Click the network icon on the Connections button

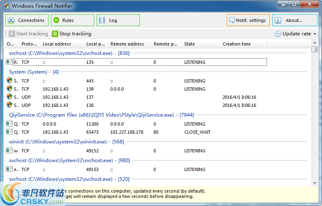point(11,20)
